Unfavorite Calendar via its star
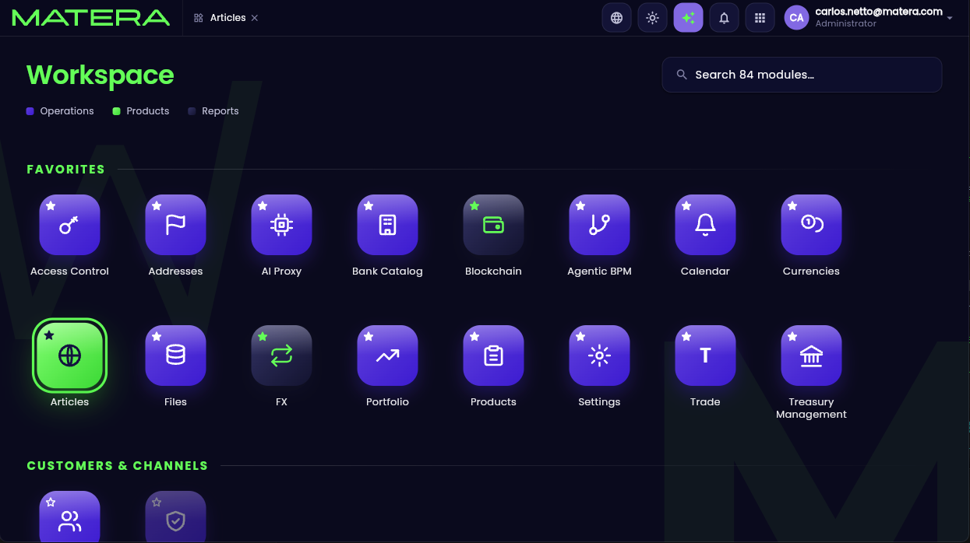 (x=686, y=206)
